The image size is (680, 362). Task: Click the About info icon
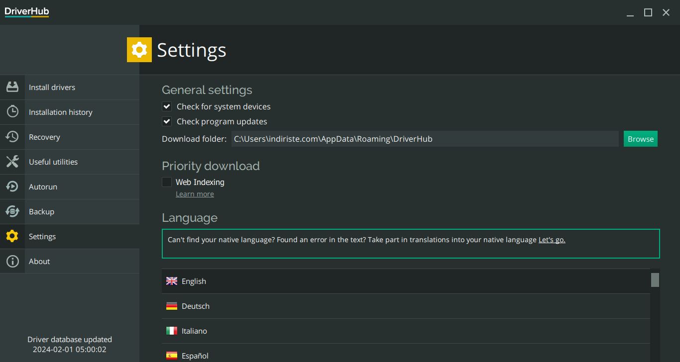[12, 261]
